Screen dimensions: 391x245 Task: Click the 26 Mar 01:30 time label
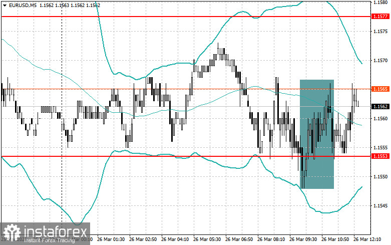(x=111, y=239)
